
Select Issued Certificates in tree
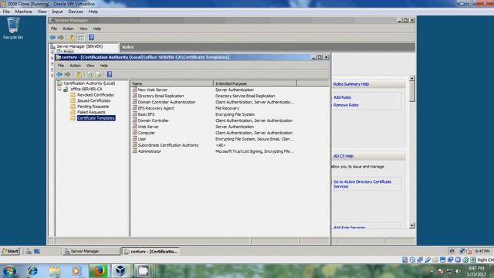click(x=93, y=100)
